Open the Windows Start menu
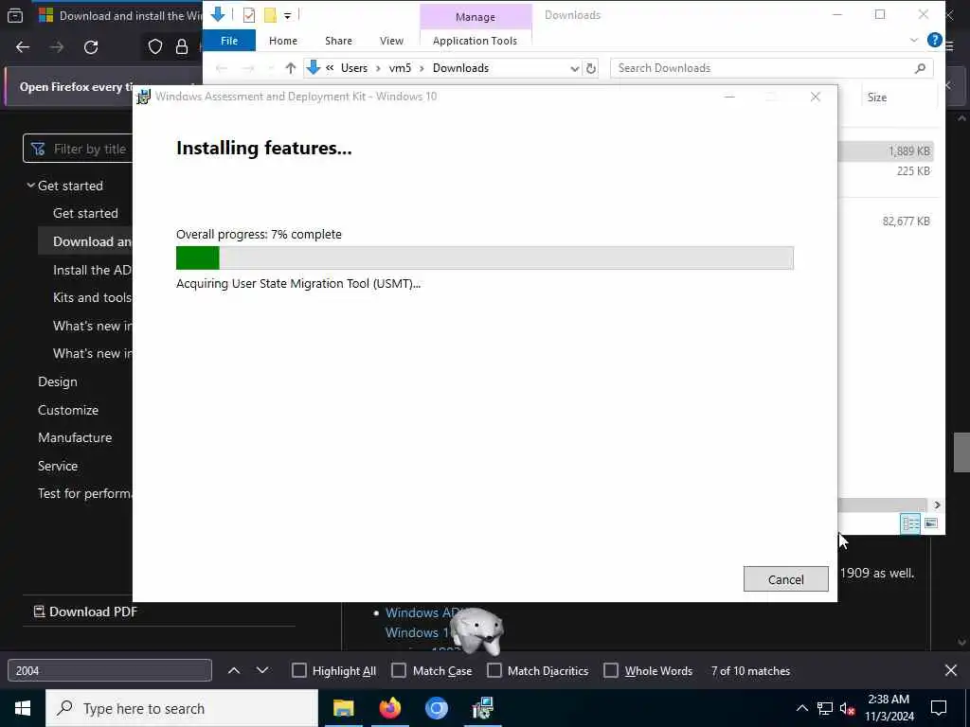 [23, 708]
